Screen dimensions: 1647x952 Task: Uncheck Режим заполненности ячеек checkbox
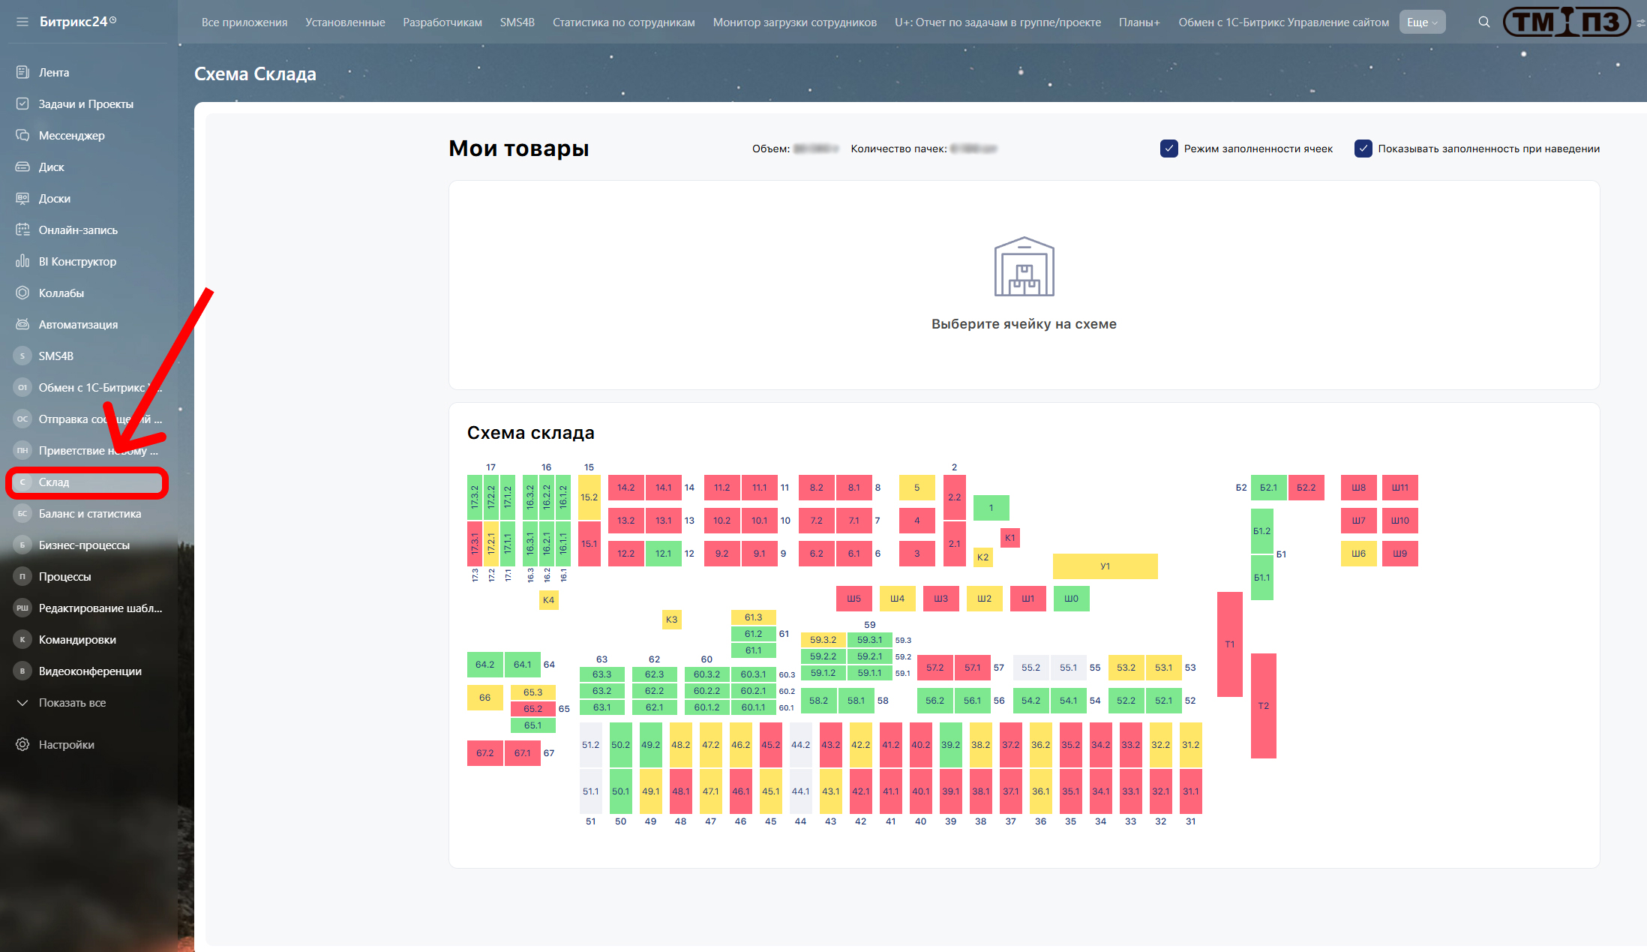coord(1168,149)
